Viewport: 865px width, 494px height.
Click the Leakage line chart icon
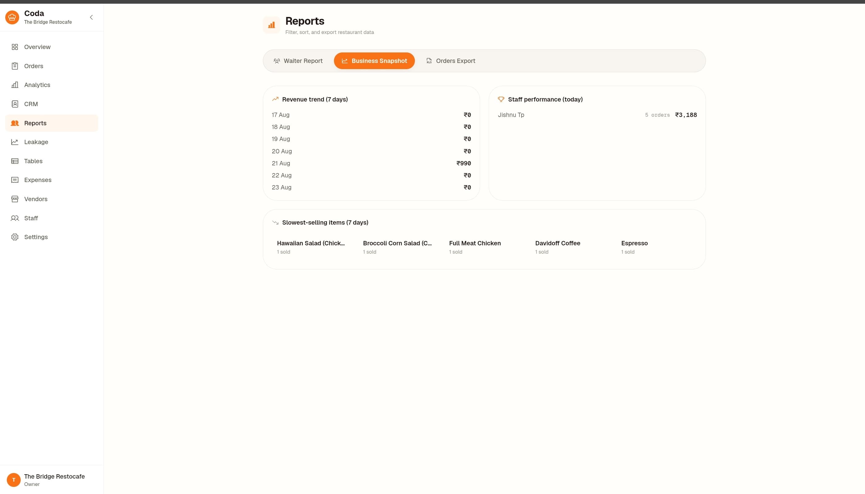click(15, 142)
